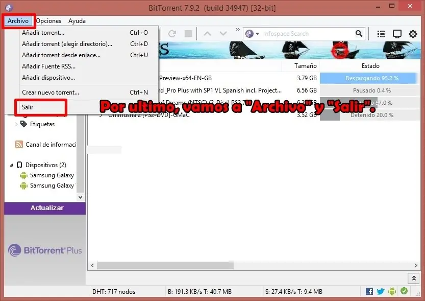The image size is (425, 301).
Task: Expand the detail pane double-chevron button
Action: (414, 278)
